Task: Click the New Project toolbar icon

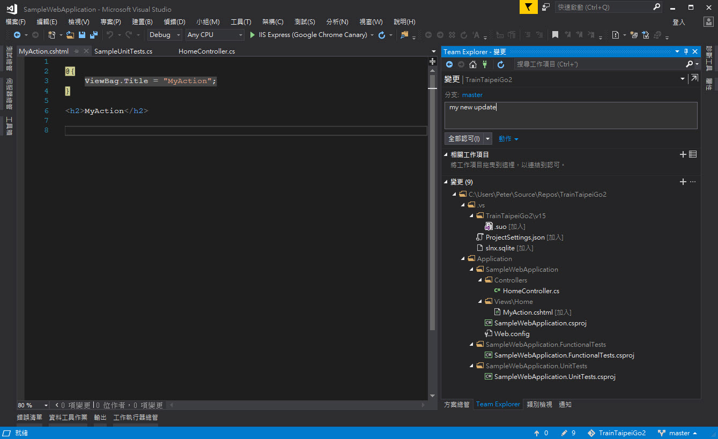Action: point(52,35)
